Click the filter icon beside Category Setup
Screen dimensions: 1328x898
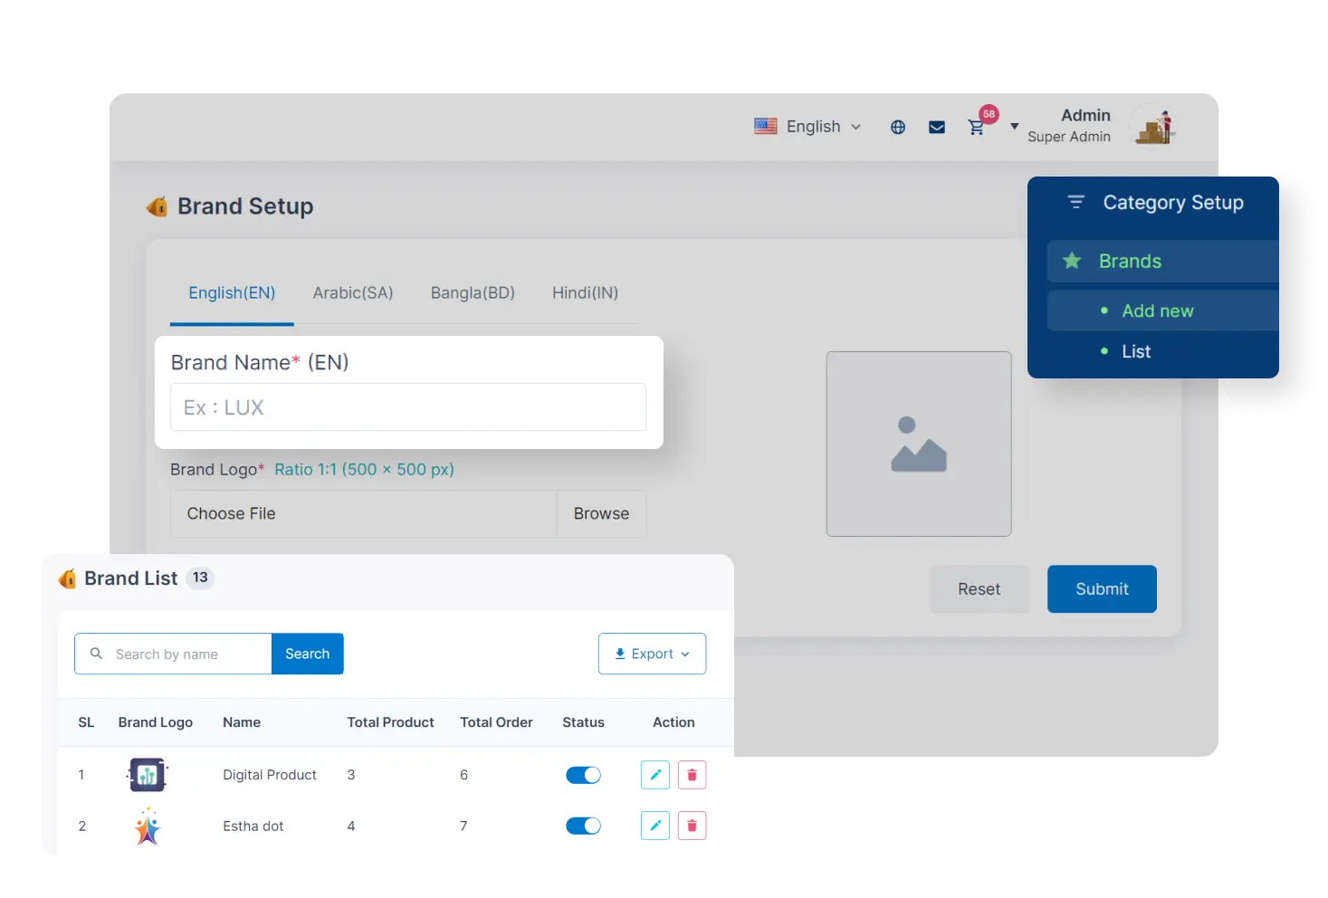1075,203
